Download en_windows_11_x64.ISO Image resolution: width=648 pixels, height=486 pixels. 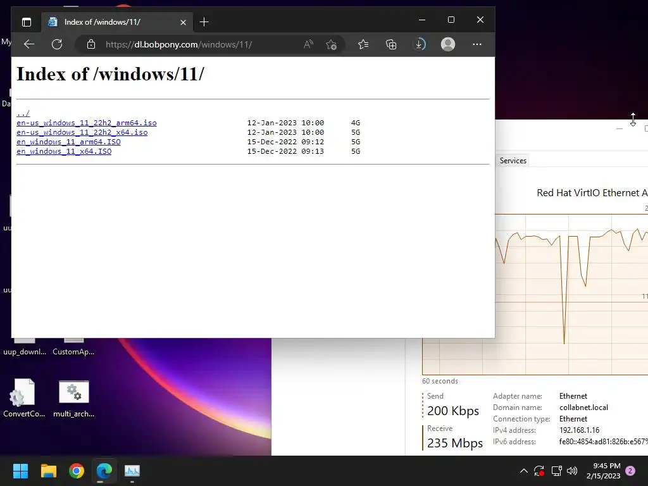[x=64, y=151]
